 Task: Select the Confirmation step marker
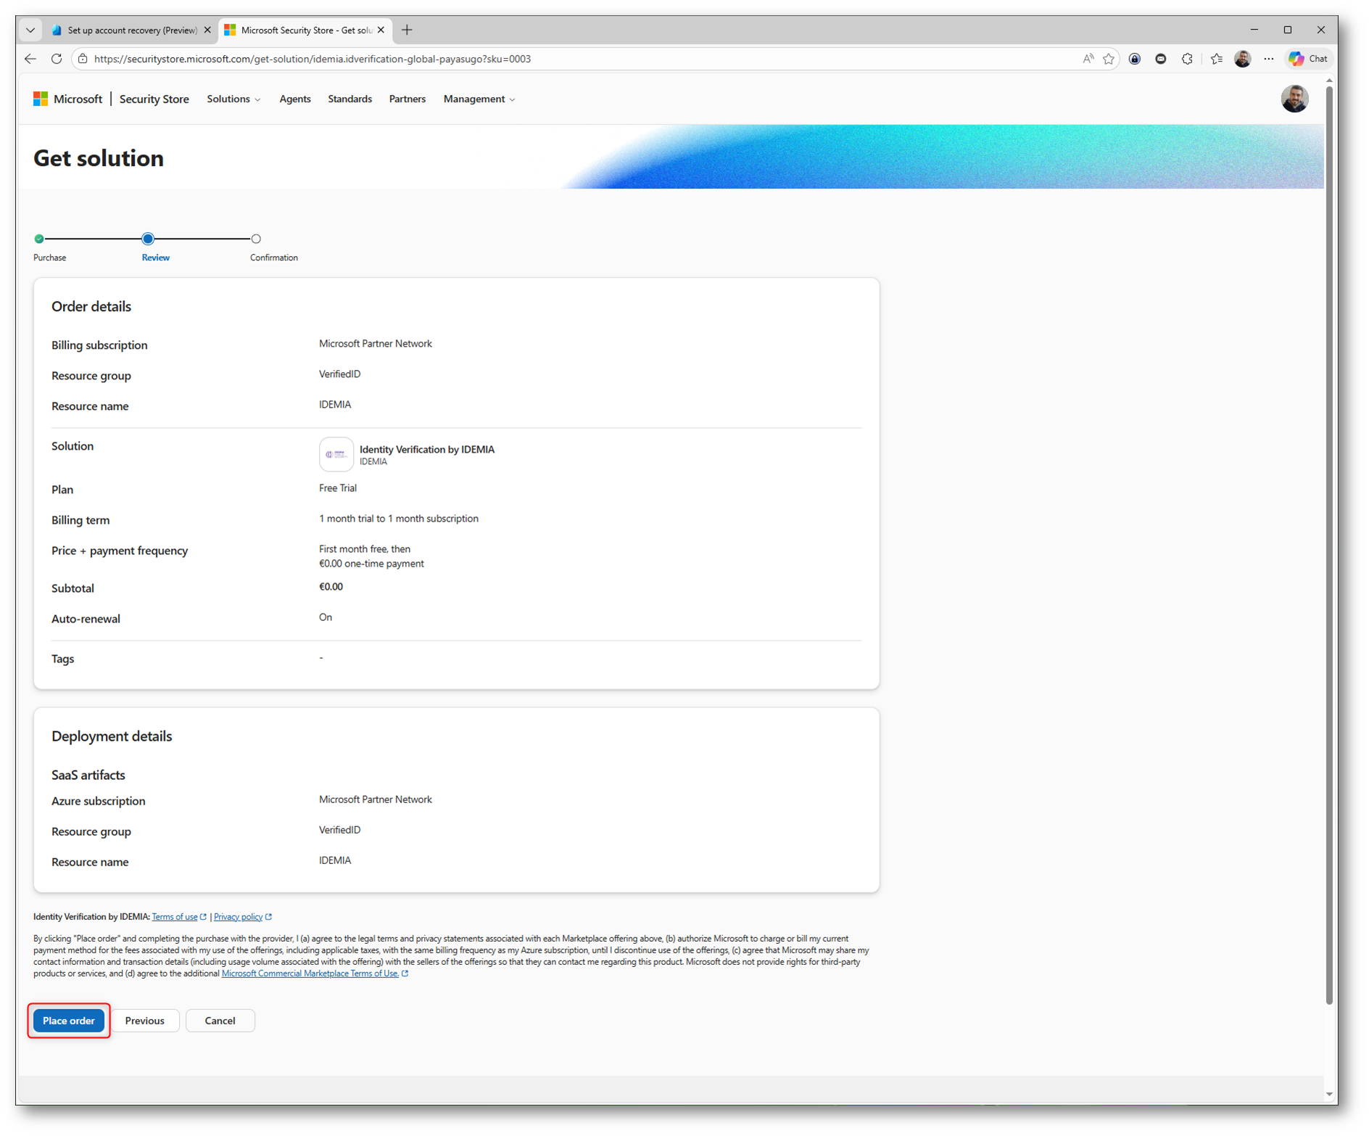coord(256,239)
